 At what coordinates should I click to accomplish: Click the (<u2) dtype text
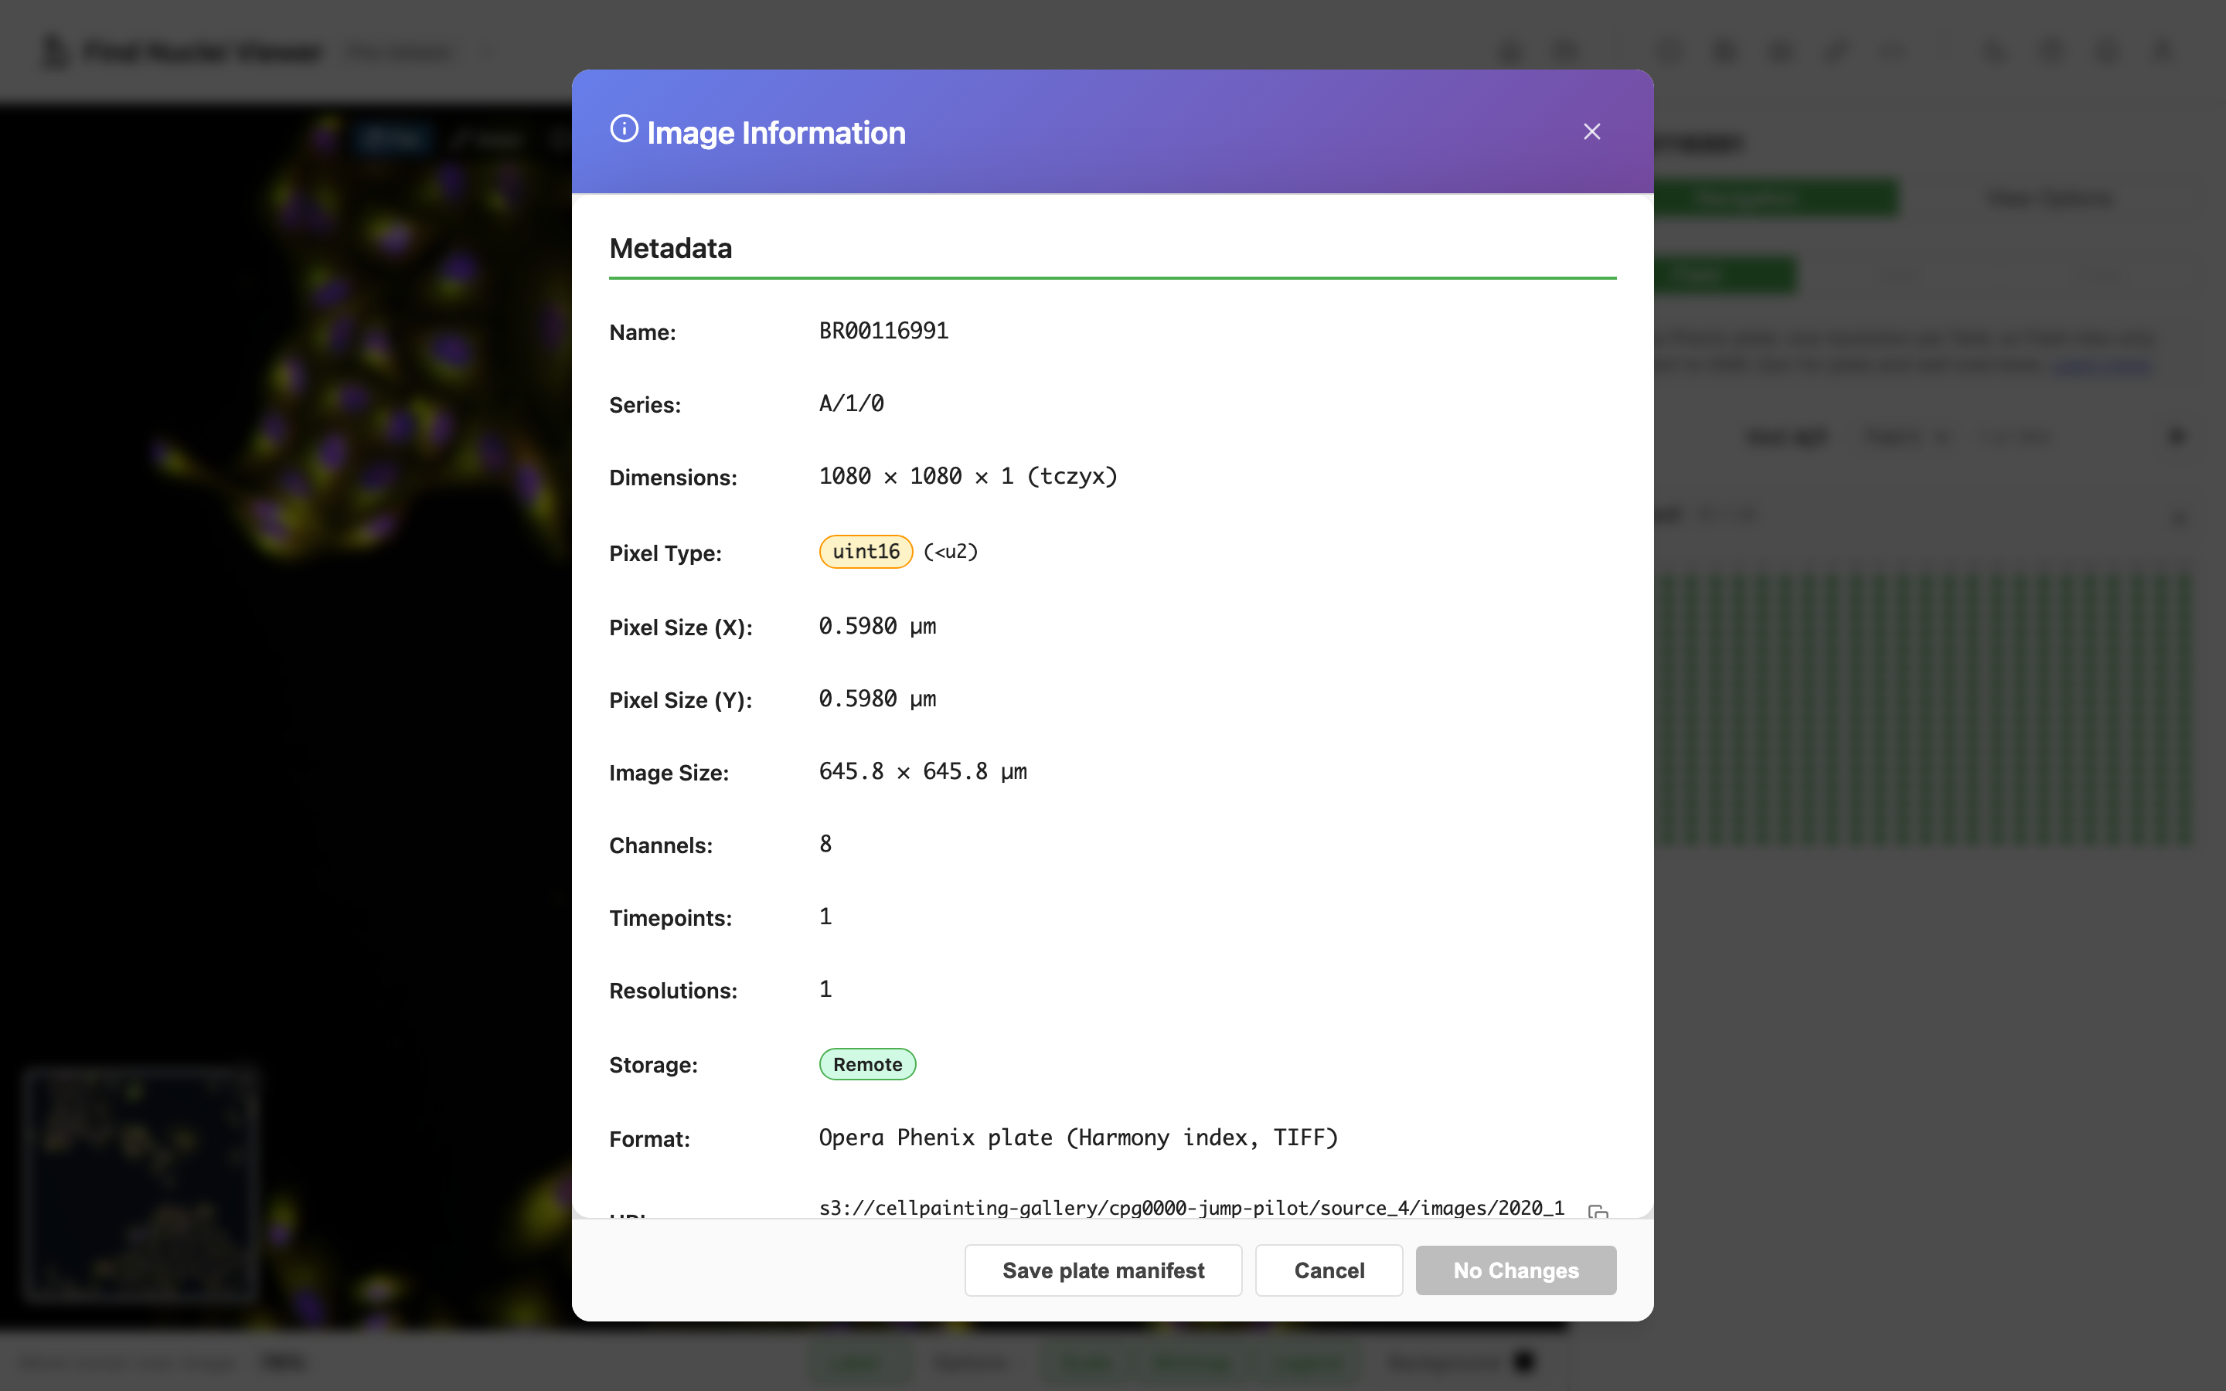point(950,551)
